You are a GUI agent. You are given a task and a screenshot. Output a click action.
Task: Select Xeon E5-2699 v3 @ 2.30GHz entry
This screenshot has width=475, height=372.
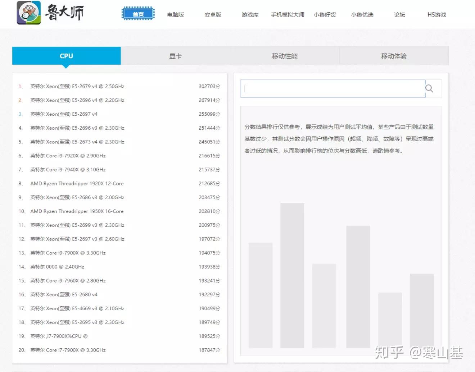click(119, 225)
